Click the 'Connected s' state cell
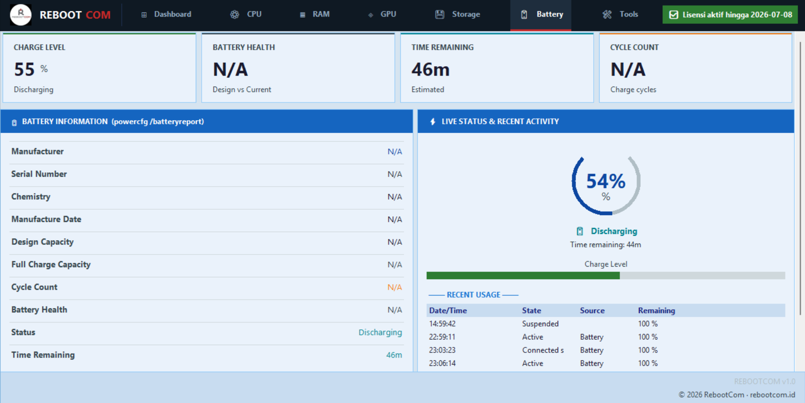The height and width of the screenshot is (403, 805). click(x=543, y=350)
